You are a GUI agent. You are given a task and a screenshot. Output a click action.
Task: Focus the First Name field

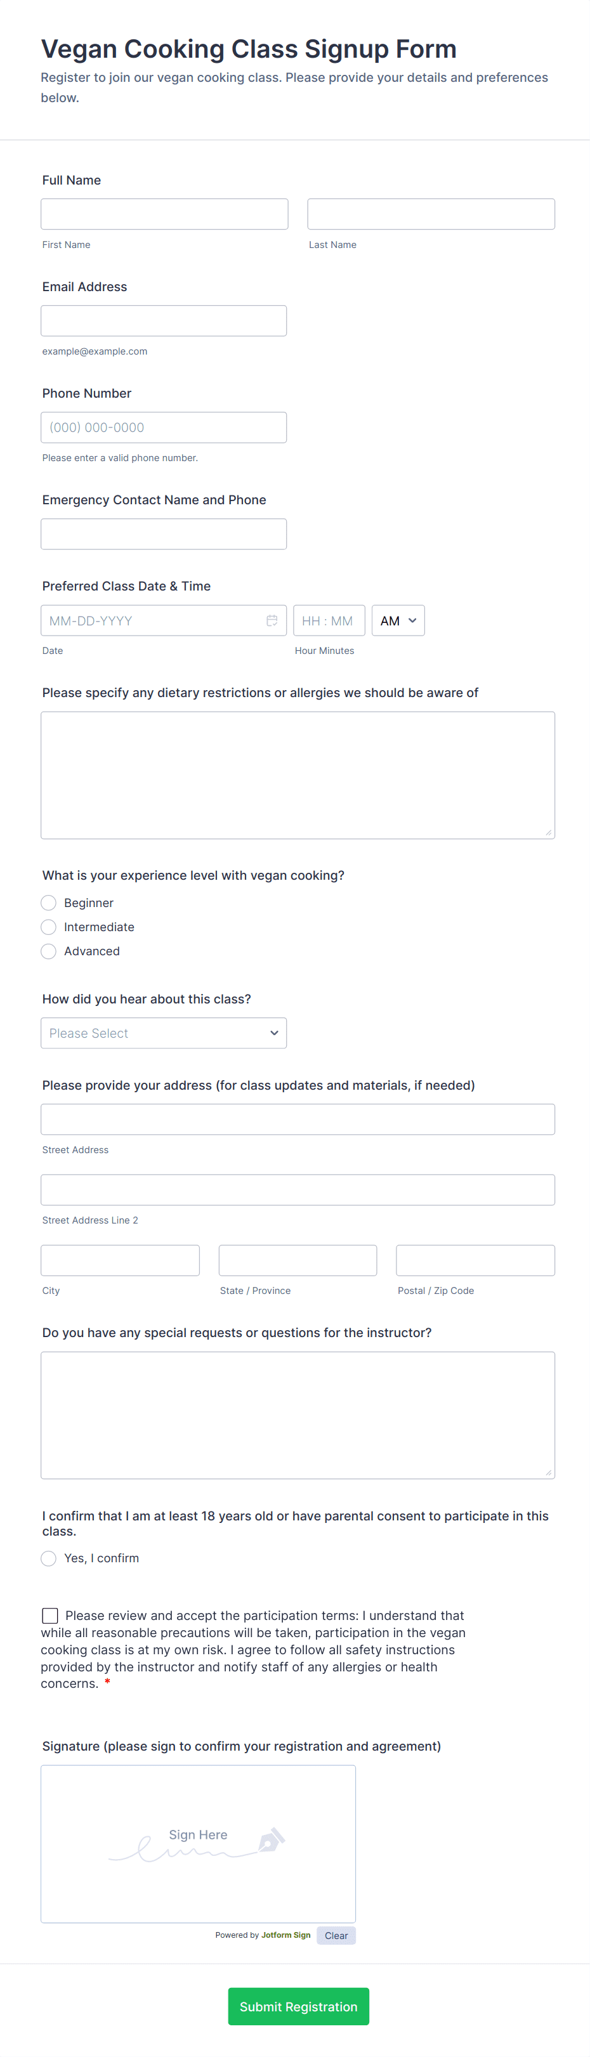pos(164,214)
